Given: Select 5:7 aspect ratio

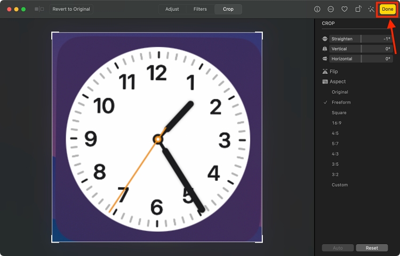Looking at the screenshot, I should tap(335, 143).
